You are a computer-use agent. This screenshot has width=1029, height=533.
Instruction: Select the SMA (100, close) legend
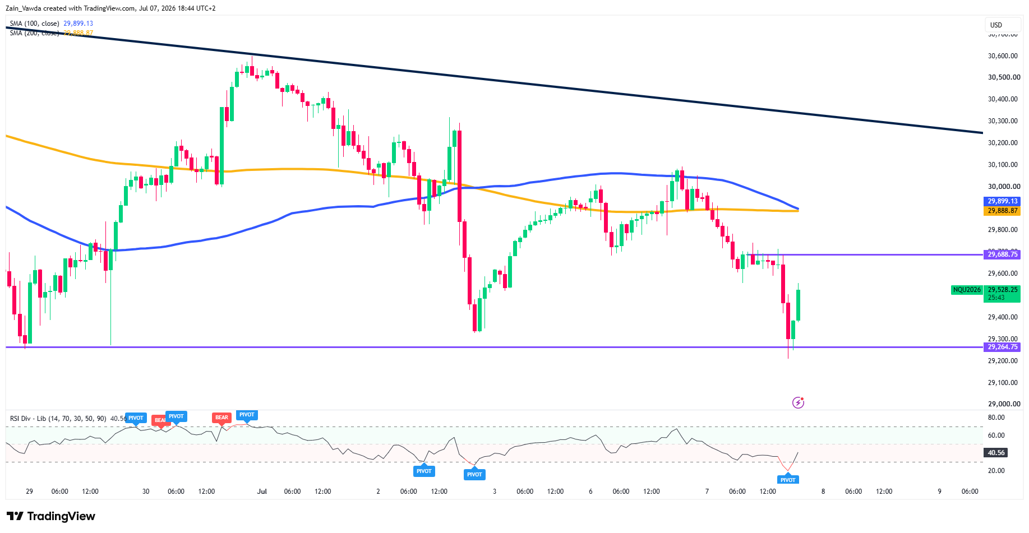pos(34,24)
